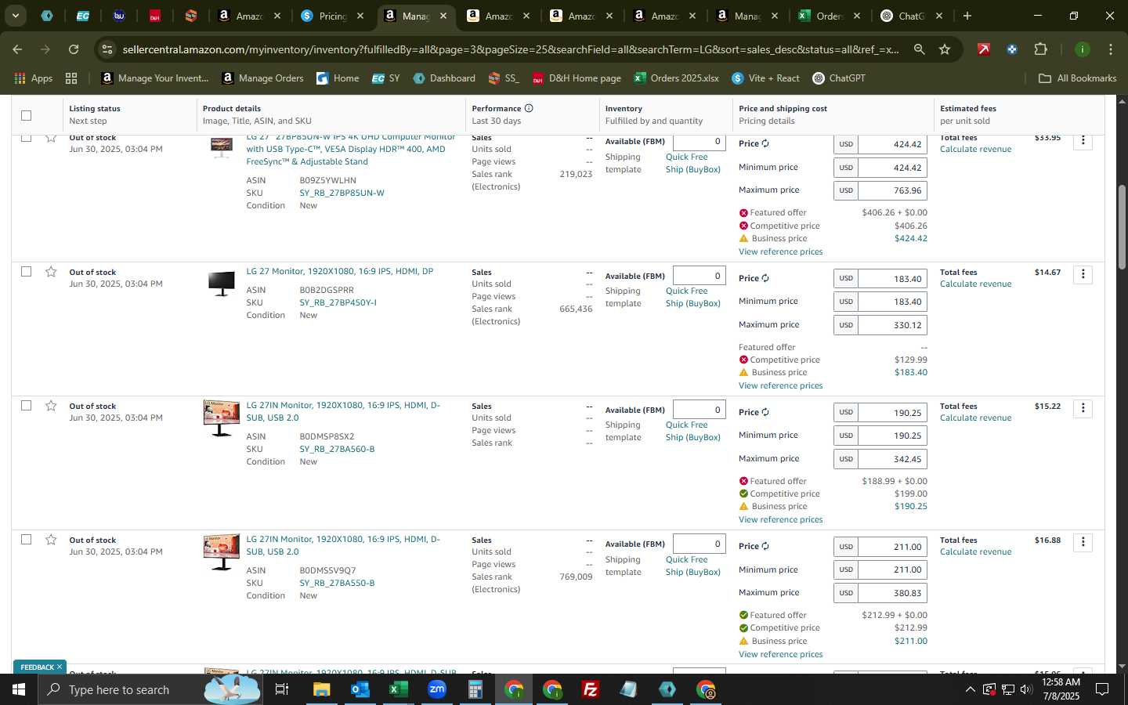Click the page vertical scrollbar
The height and width of the screenshot is (705, 1128).
[x=1121, y=227]
